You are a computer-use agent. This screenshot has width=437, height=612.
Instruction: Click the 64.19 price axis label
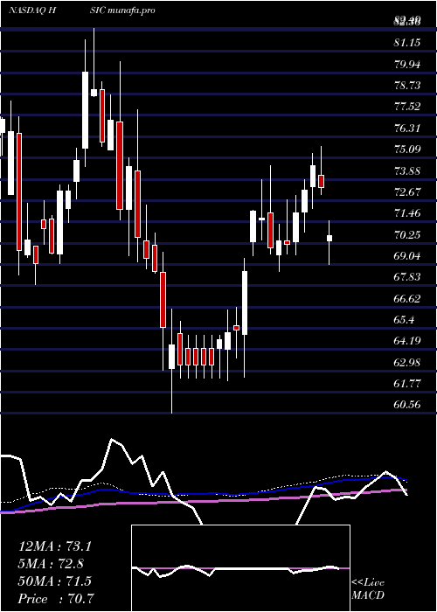(x=407, y=341)
